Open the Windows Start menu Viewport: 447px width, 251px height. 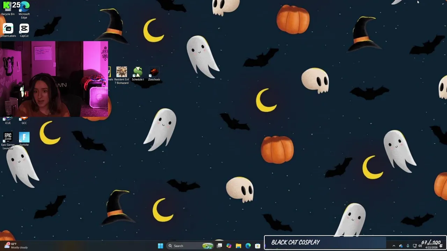coord(160,246)
